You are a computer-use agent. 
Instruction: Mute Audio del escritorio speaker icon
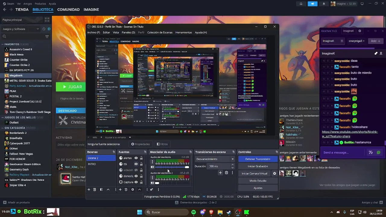[x=152, y=167]
